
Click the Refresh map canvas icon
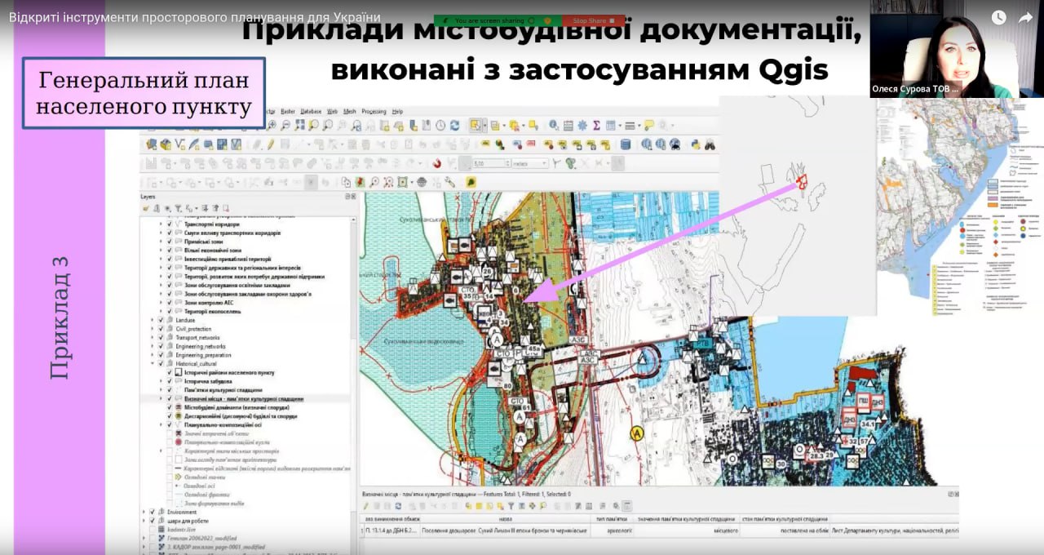click(454, 126)
